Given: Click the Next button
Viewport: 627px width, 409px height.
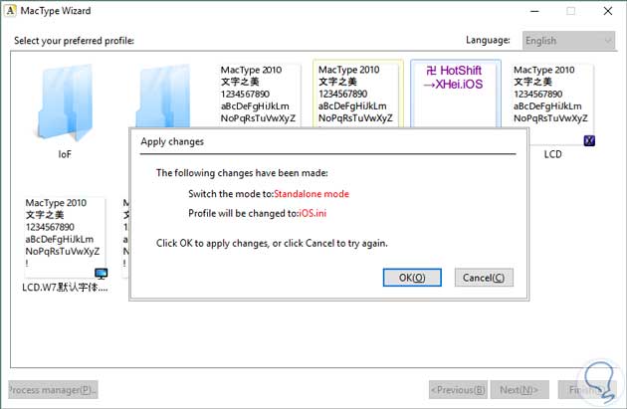Looking at the screenshot, I should 520,390.
